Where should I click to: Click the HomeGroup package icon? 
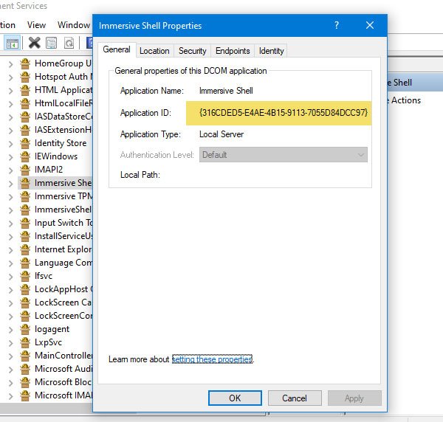(x=25, y=63)
